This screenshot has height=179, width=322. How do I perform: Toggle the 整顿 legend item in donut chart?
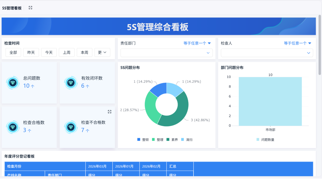(143, 140)
